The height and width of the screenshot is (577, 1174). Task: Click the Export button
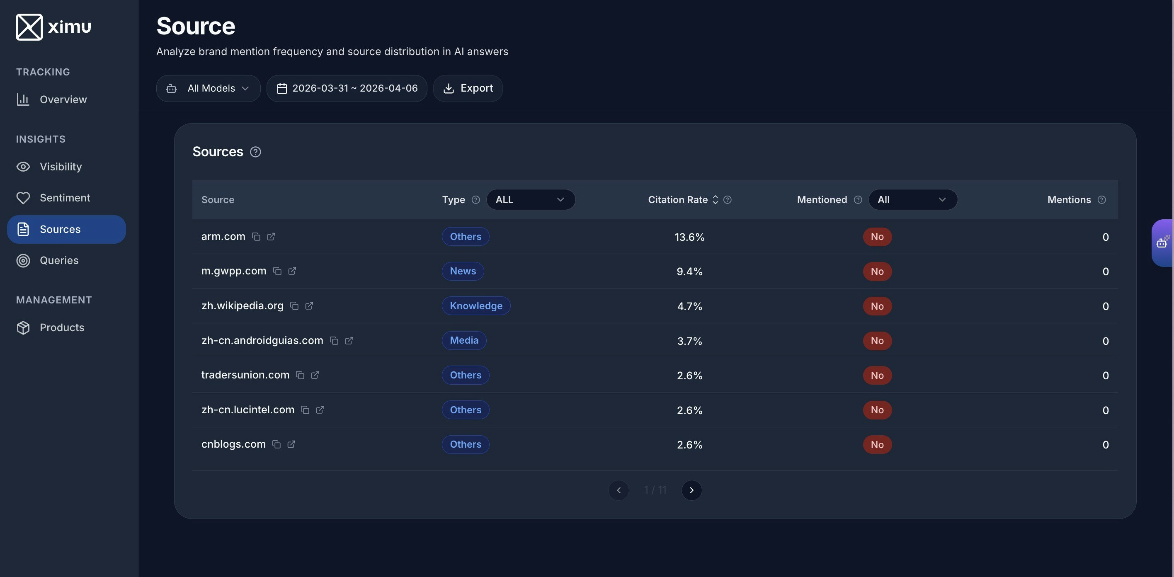click(x=468, y=88)
